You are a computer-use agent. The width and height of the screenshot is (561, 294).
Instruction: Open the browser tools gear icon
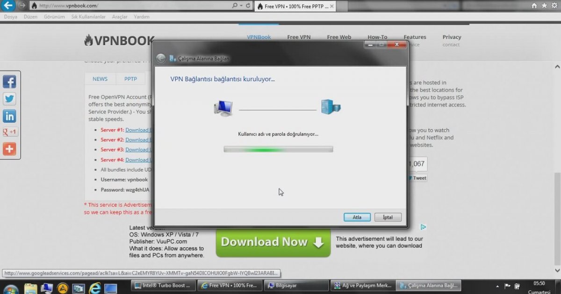click(x=554, y=6)
